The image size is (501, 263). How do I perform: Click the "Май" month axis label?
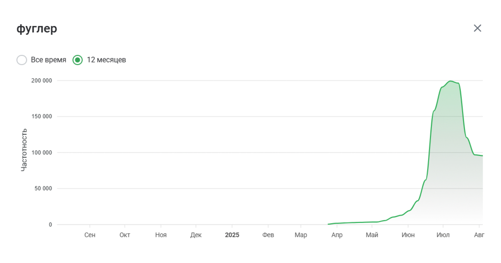point(372,235)
